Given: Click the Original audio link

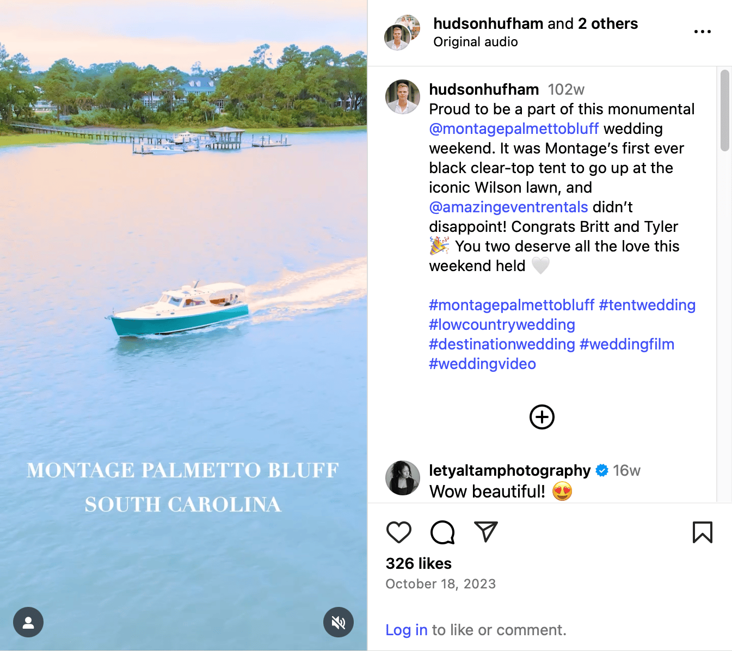Looking at the screenshot, I should pos(475,42).
